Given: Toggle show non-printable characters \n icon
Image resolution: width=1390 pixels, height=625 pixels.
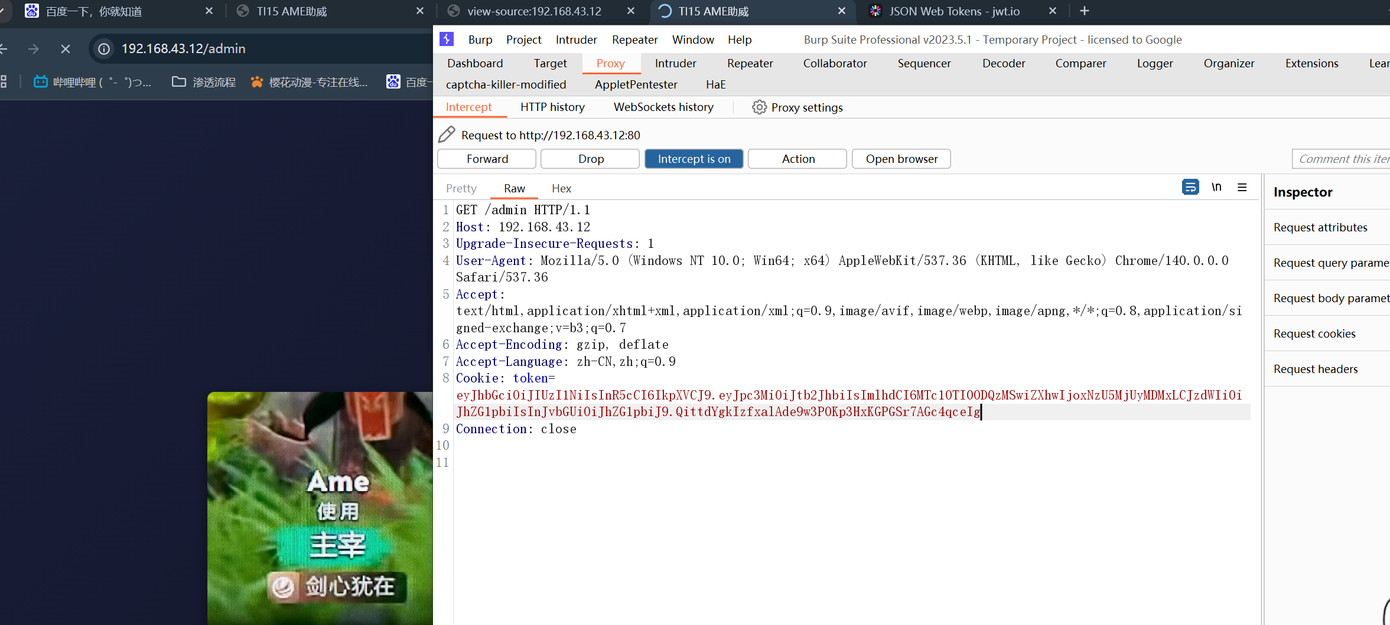Looking at the screenshot, I should (x=1216, y=187).
